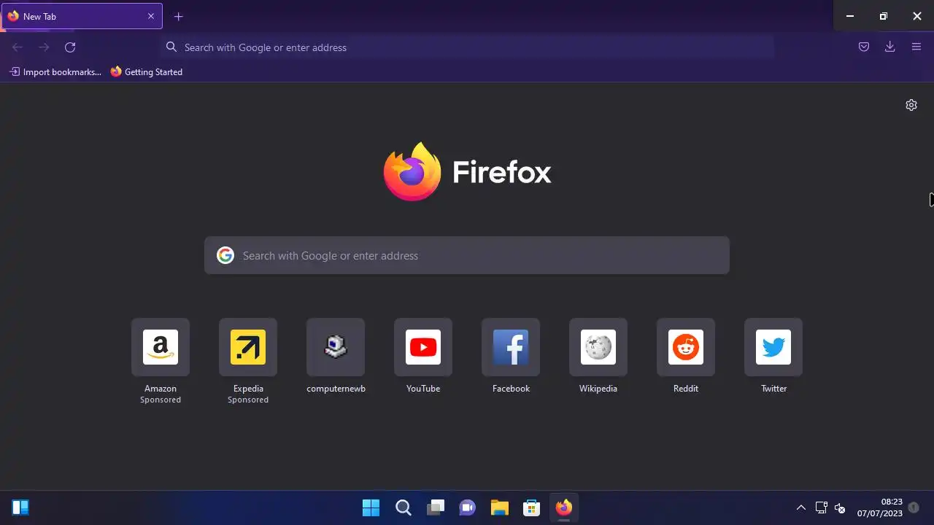
Task: Open the notification center badge
Action: [x=913, y=507]
